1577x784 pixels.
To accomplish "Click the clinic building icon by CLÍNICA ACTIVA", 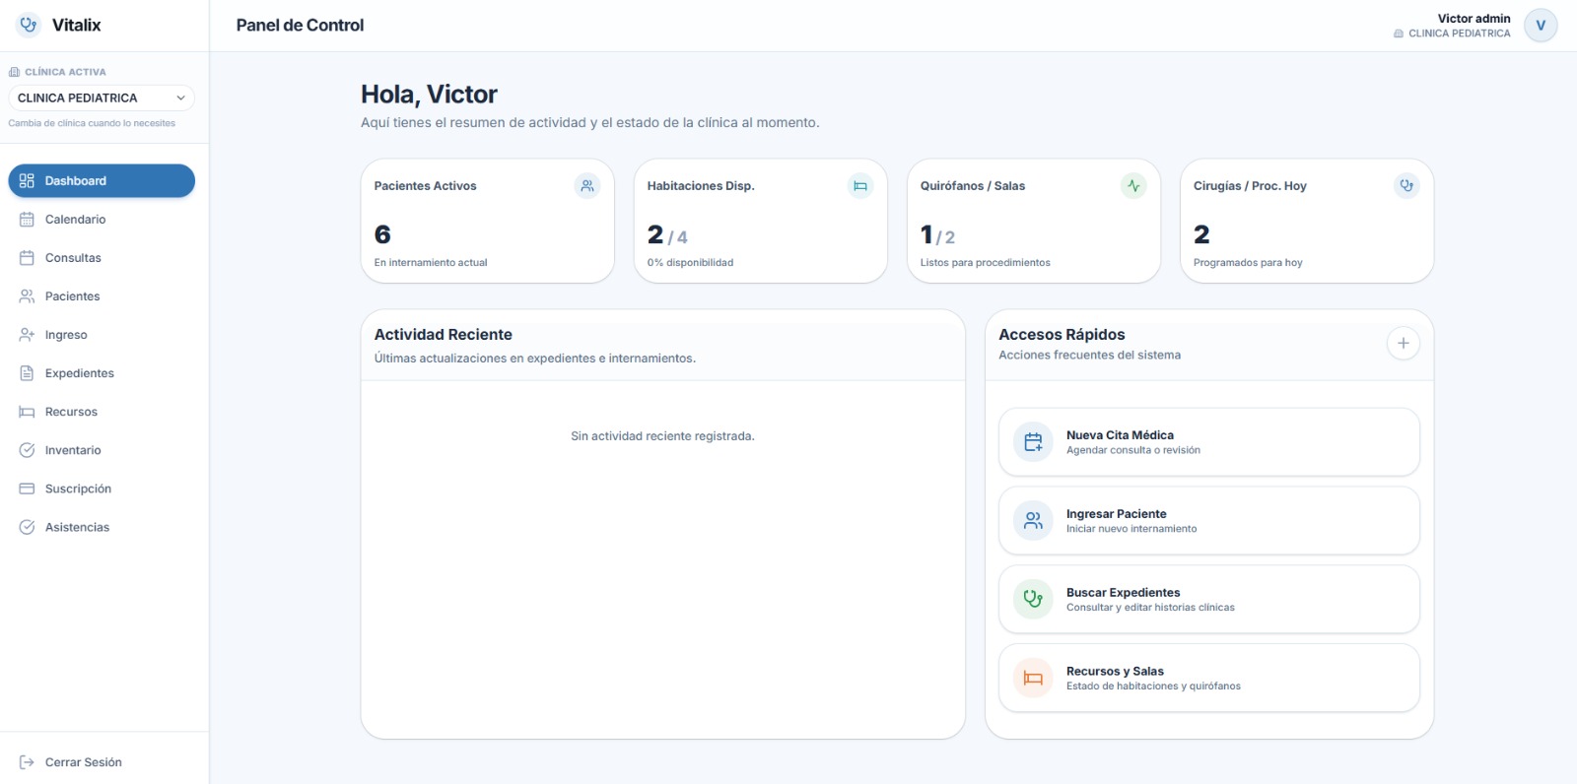I will 14,72.
